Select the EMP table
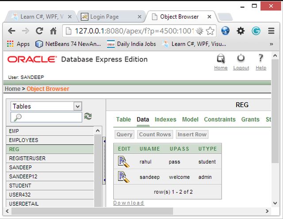Screen dimensions: 283x219 (50, 131)
